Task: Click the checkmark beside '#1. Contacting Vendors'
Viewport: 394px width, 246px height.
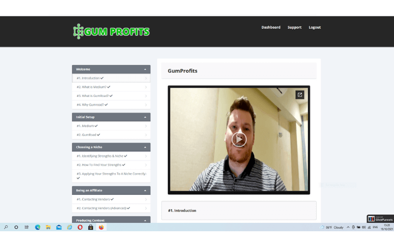Action: point(112,199)
